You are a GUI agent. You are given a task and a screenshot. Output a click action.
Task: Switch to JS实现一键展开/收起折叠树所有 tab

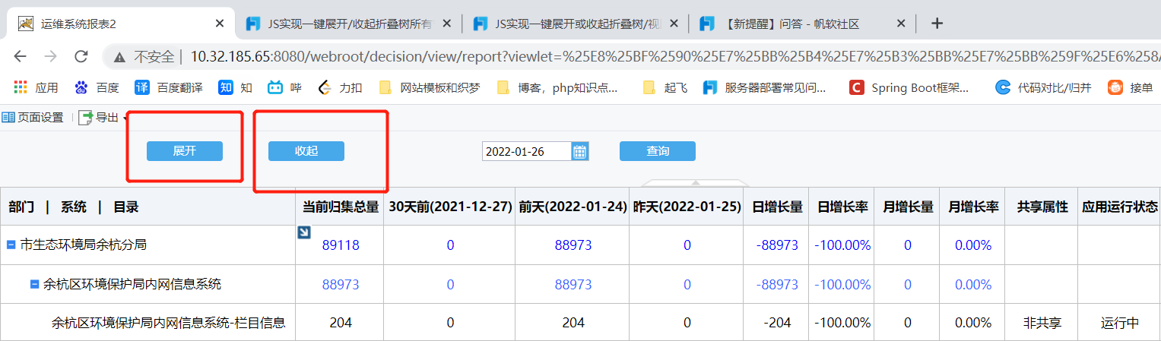(x=350, y=24)
